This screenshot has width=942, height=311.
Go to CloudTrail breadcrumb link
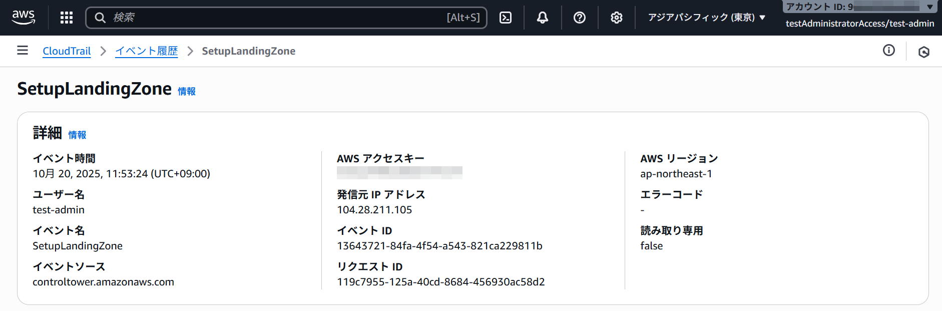coord(67,51)
